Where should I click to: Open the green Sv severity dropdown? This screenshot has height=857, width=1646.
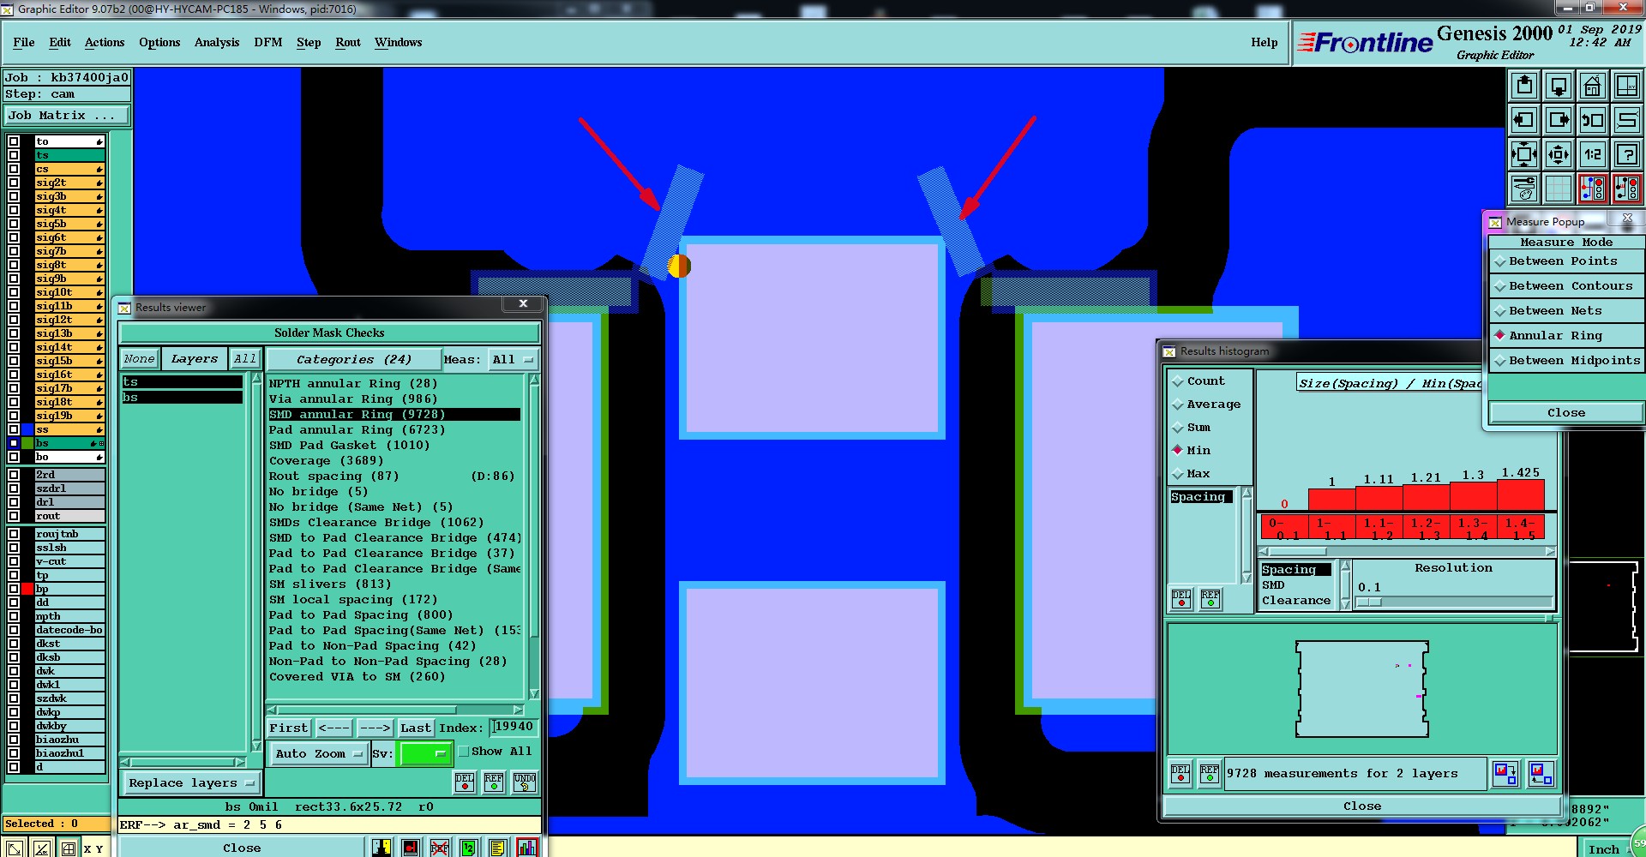(x=426, y=754)
